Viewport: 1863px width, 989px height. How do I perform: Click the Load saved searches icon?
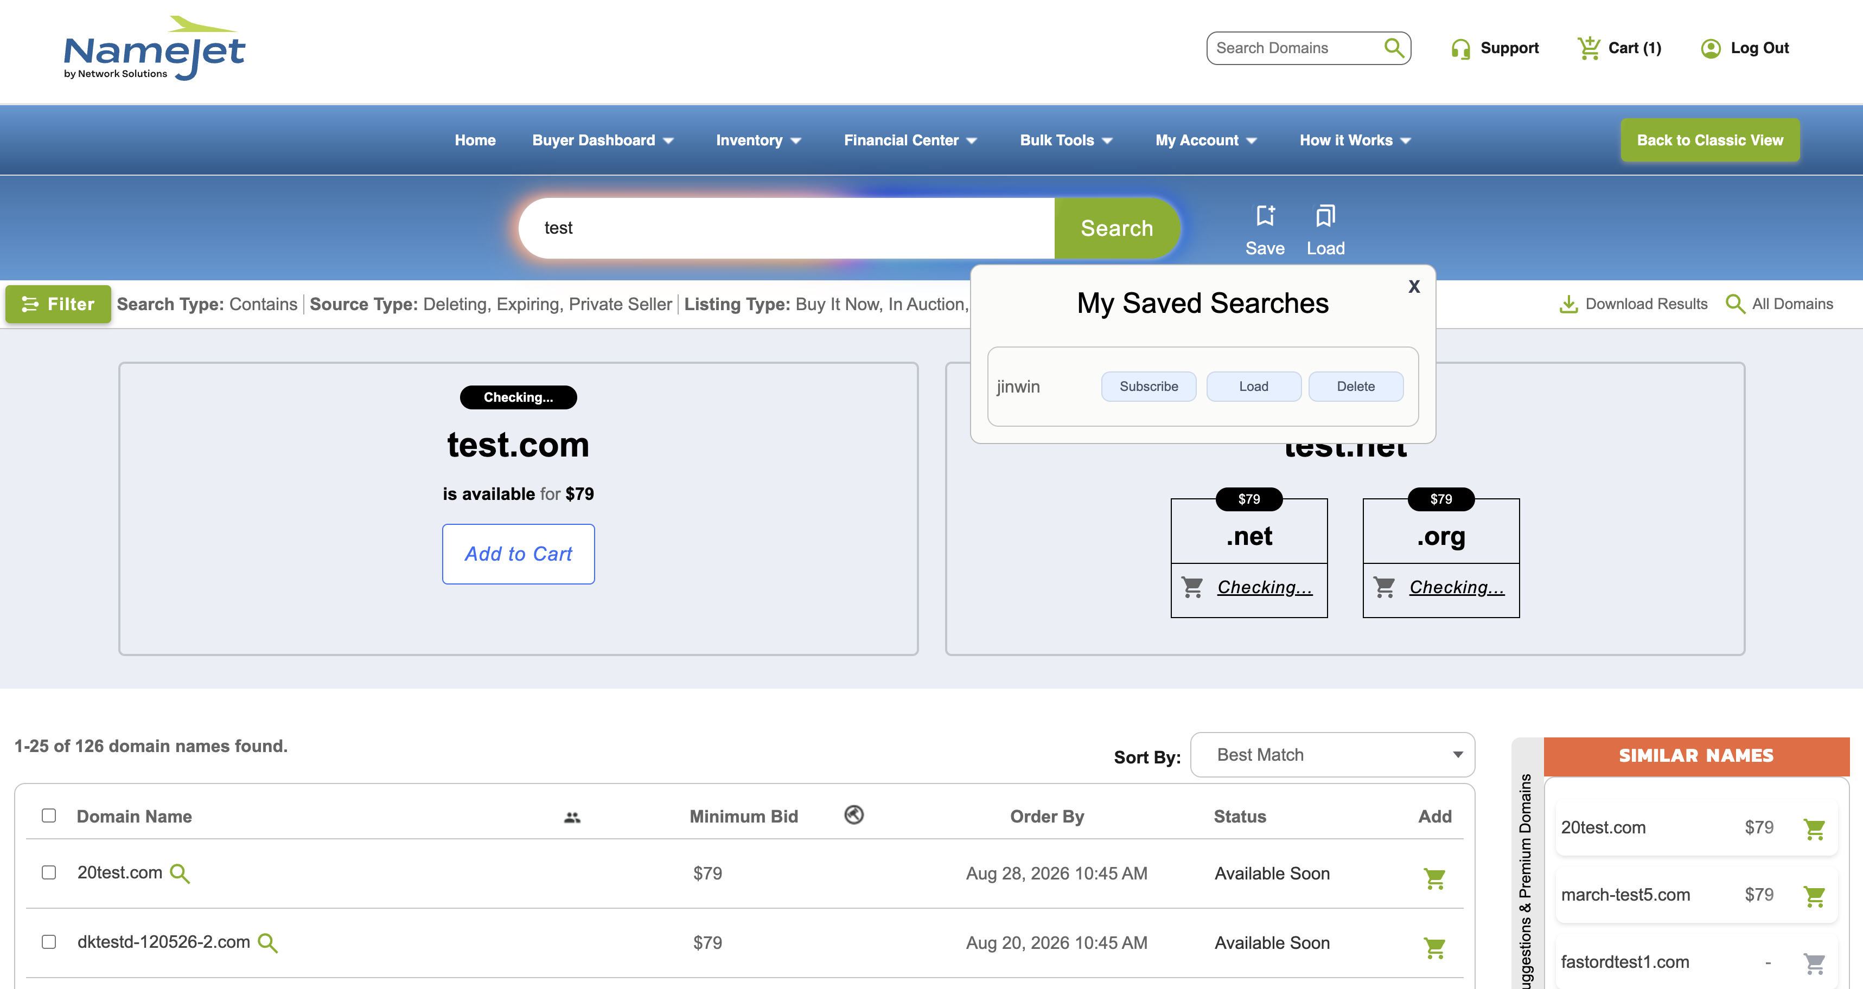tap(1325, 215)
